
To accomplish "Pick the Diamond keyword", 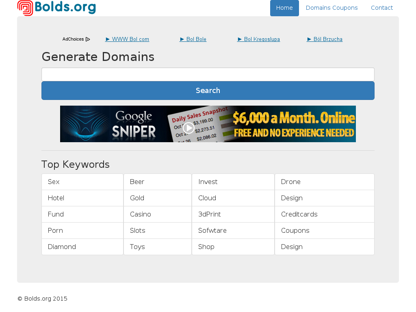I will 82,247.
